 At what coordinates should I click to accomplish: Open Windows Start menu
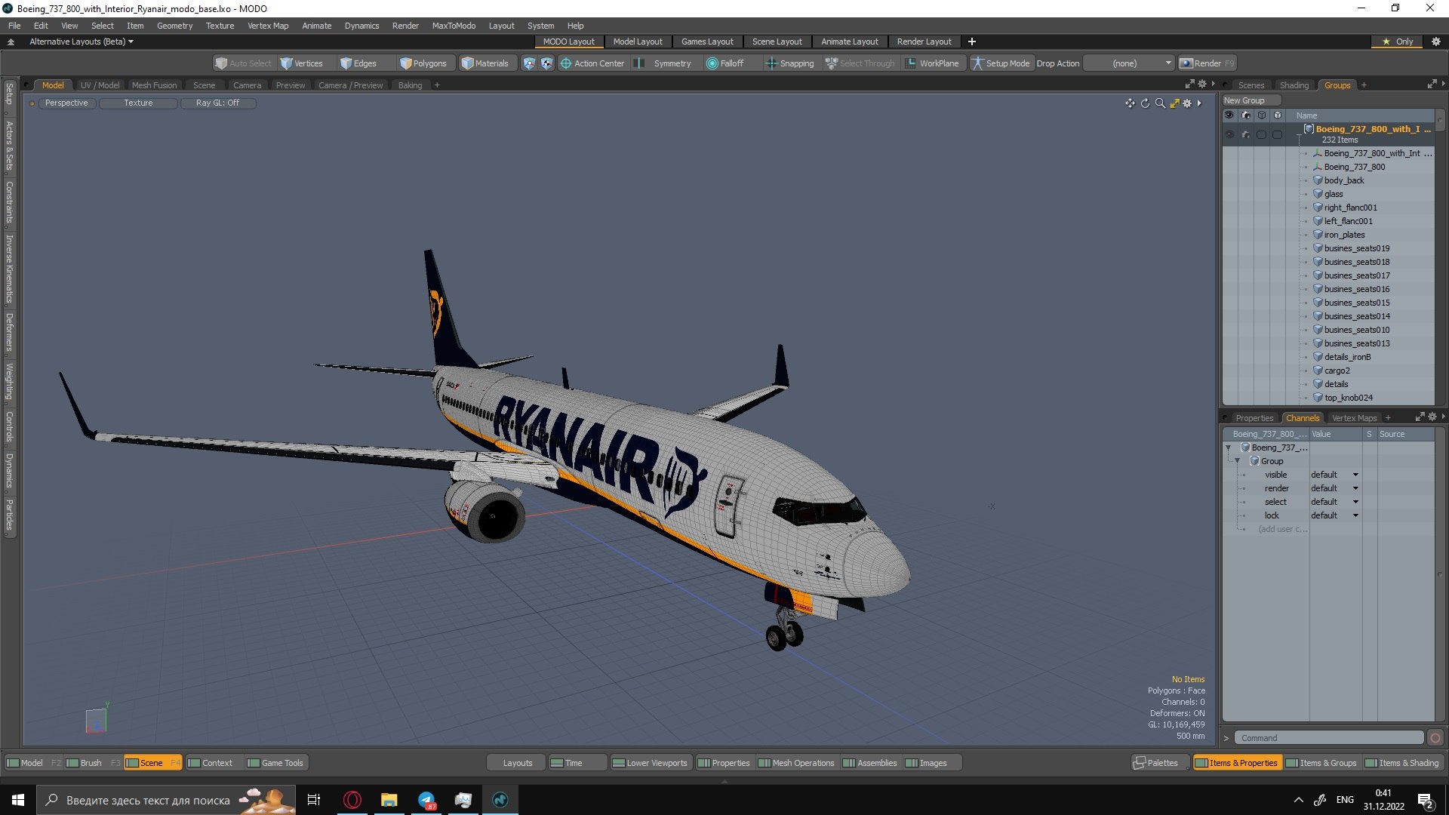[18, 800]
